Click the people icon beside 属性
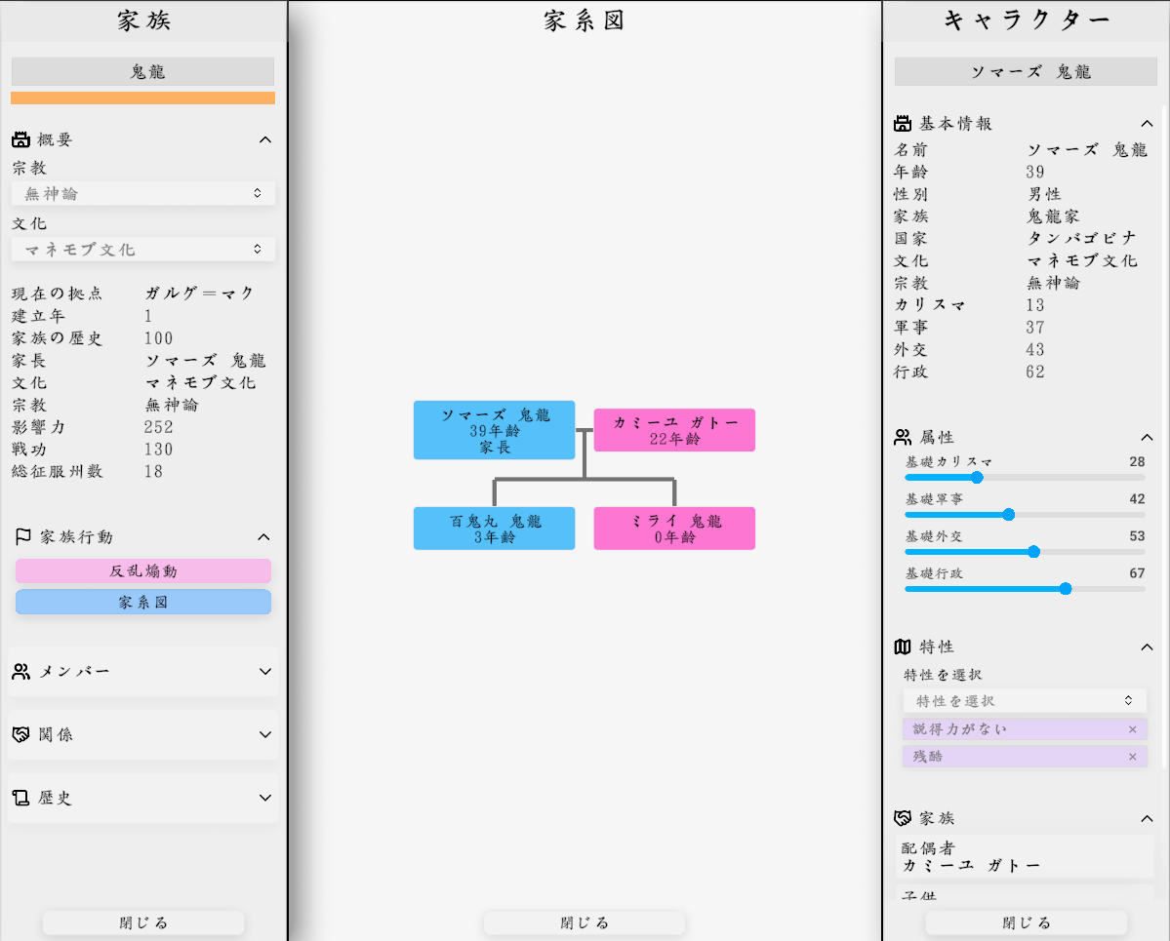This screenshot has width=1170, height=941. [903, 437]
